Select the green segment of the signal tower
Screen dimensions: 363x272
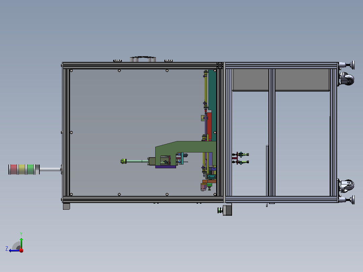pyautogui.click(x=30, y=169)
